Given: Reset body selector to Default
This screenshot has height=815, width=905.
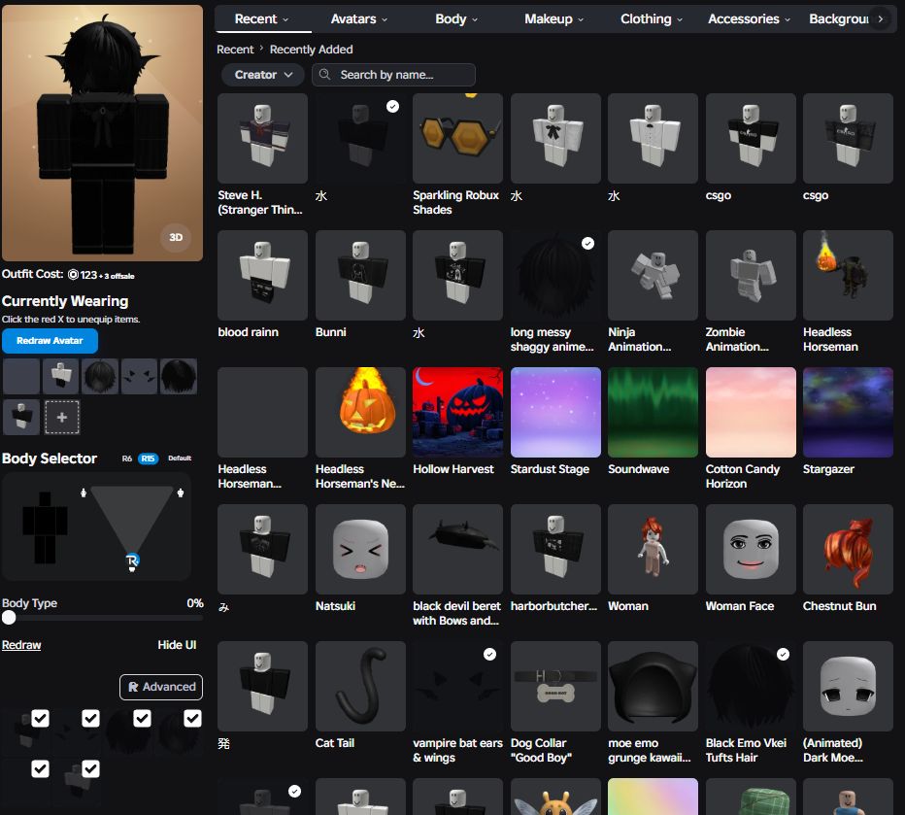Looking at the screenshot, I should (x=180, y=458).
